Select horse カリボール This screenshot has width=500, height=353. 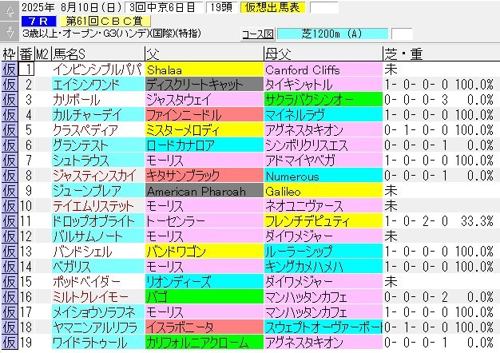tap(98, 100)
